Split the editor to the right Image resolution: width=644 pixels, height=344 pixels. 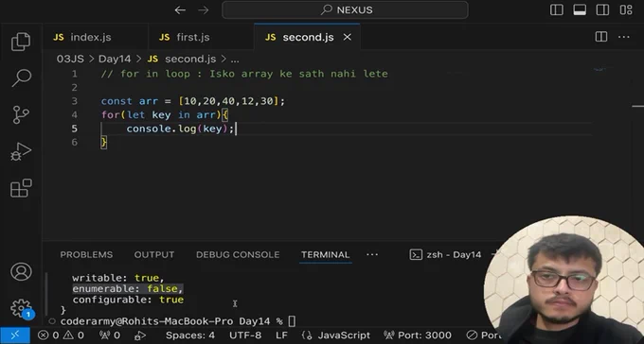[601, 37]
